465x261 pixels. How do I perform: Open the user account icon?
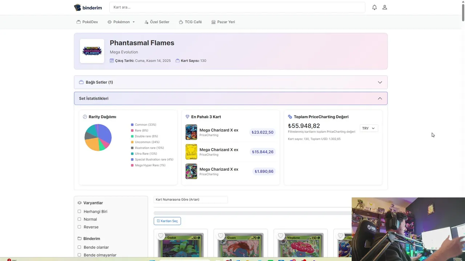(x=385, y=7)
